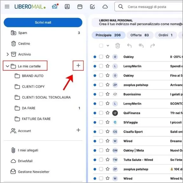Screen dimensions: 183x183
Task: Compose with Scrivi mail button
Action: point(43,23)
